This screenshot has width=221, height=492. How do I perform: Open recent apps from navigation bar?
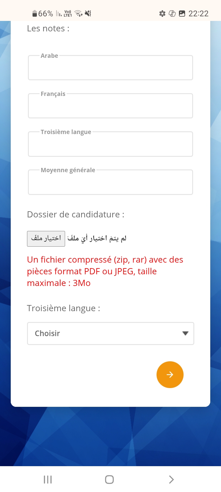click(48, 479)
